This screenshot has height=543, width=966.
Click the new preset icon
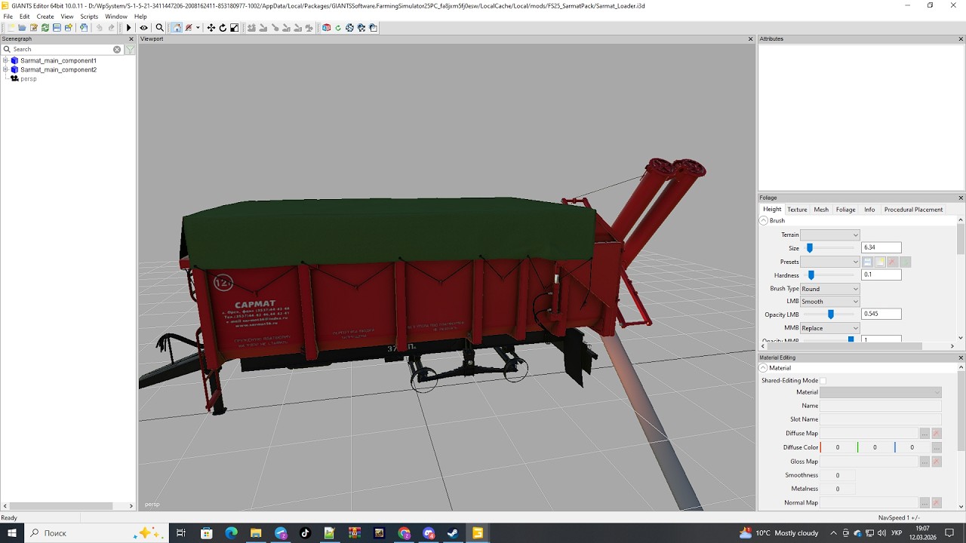coord(880,262)
